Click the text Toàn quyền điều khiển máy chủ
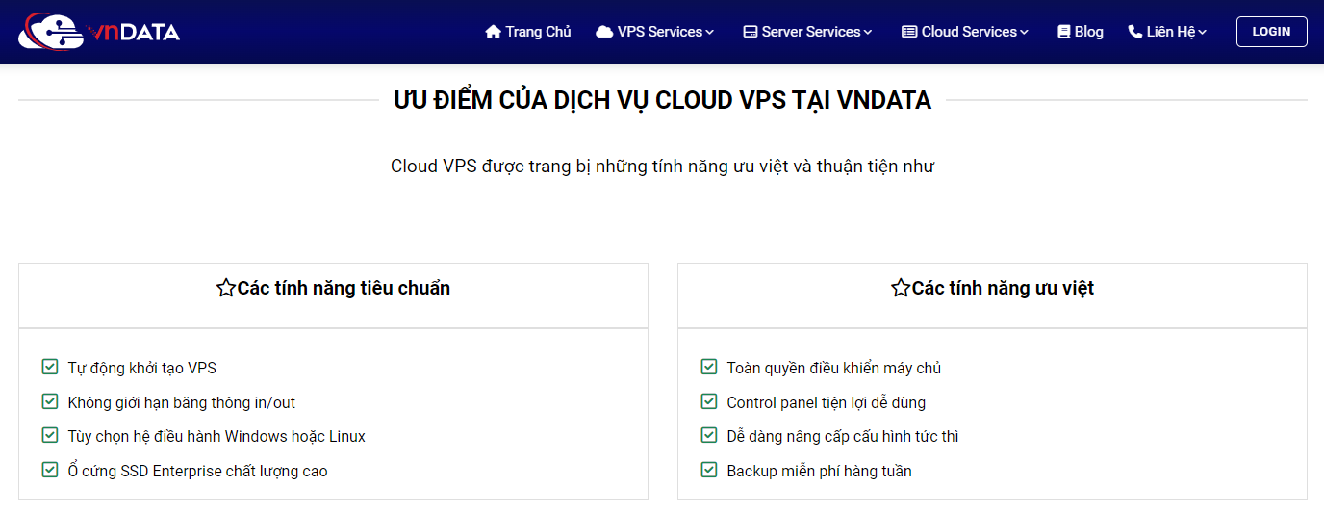Viewport: 1324px width, 513px height. (x=834, y=368)
